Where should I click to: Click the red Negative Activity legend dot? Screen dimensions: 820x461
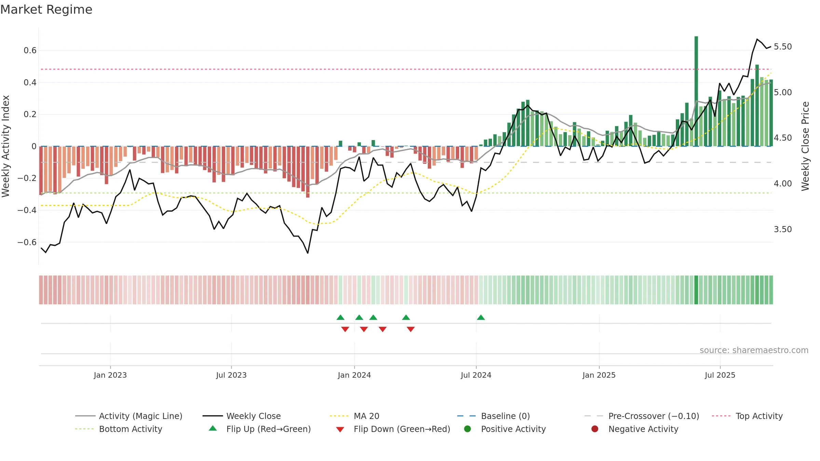(x=595, y=429)
